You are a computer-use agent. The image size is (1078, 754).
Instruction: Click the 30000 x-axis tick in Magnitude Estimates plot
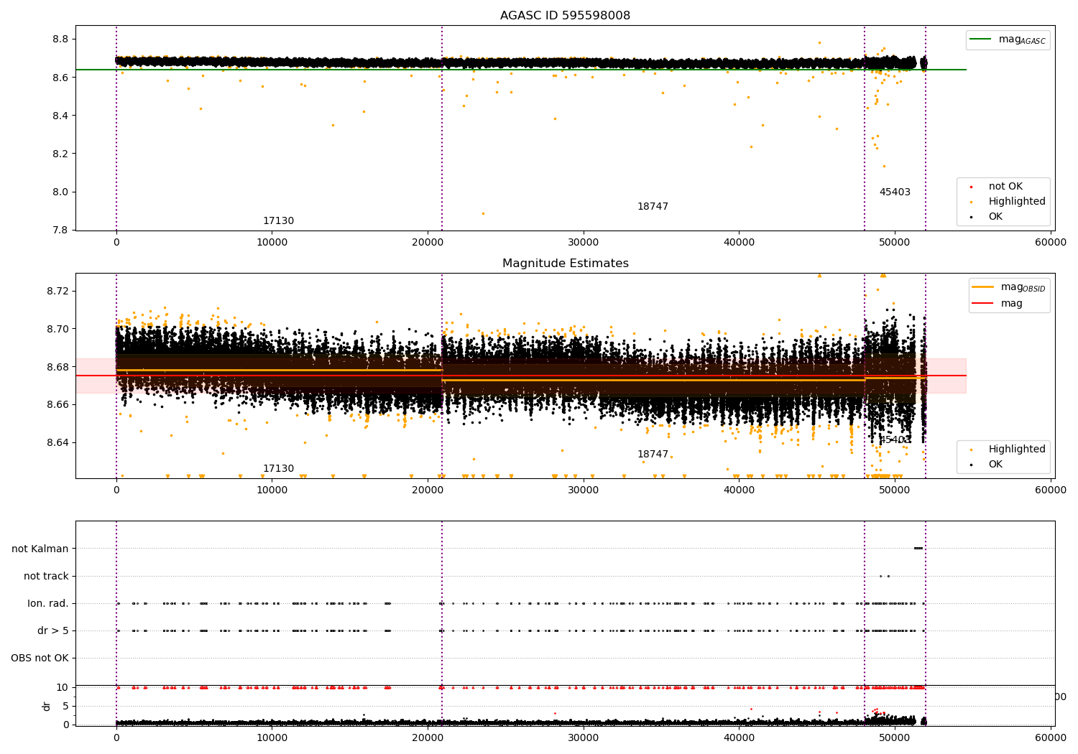pyautogui.click(x=583, y=490)
